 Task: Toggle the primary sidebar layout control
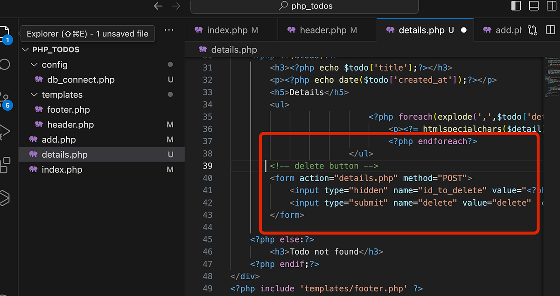516,6
